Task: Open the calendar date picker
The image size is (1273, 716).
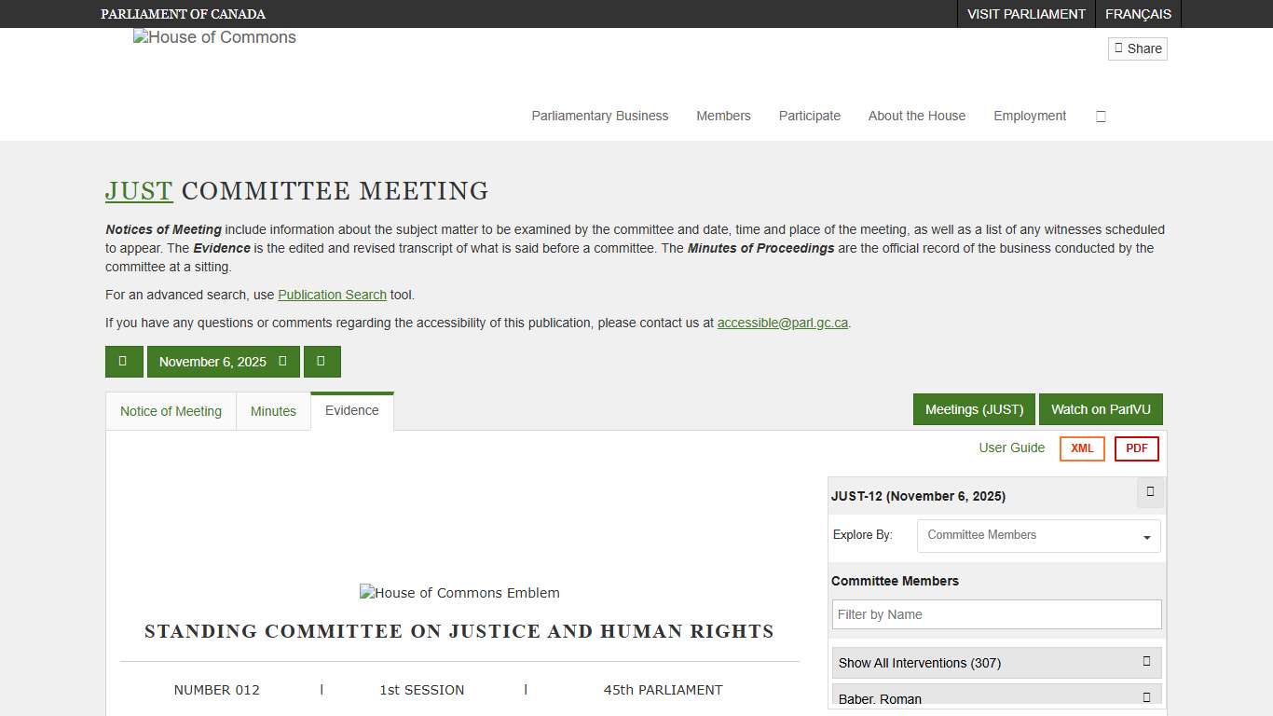Action: click(224, 362)
